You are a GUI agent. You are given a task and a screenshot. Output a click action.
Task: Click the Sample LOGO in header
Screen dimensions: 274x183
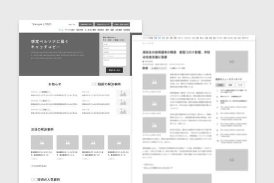coord(42,24)
